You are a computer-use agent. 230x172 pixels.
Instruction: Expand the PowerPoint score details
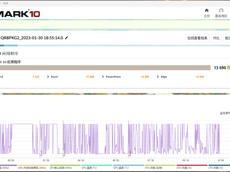pos(103,77)
